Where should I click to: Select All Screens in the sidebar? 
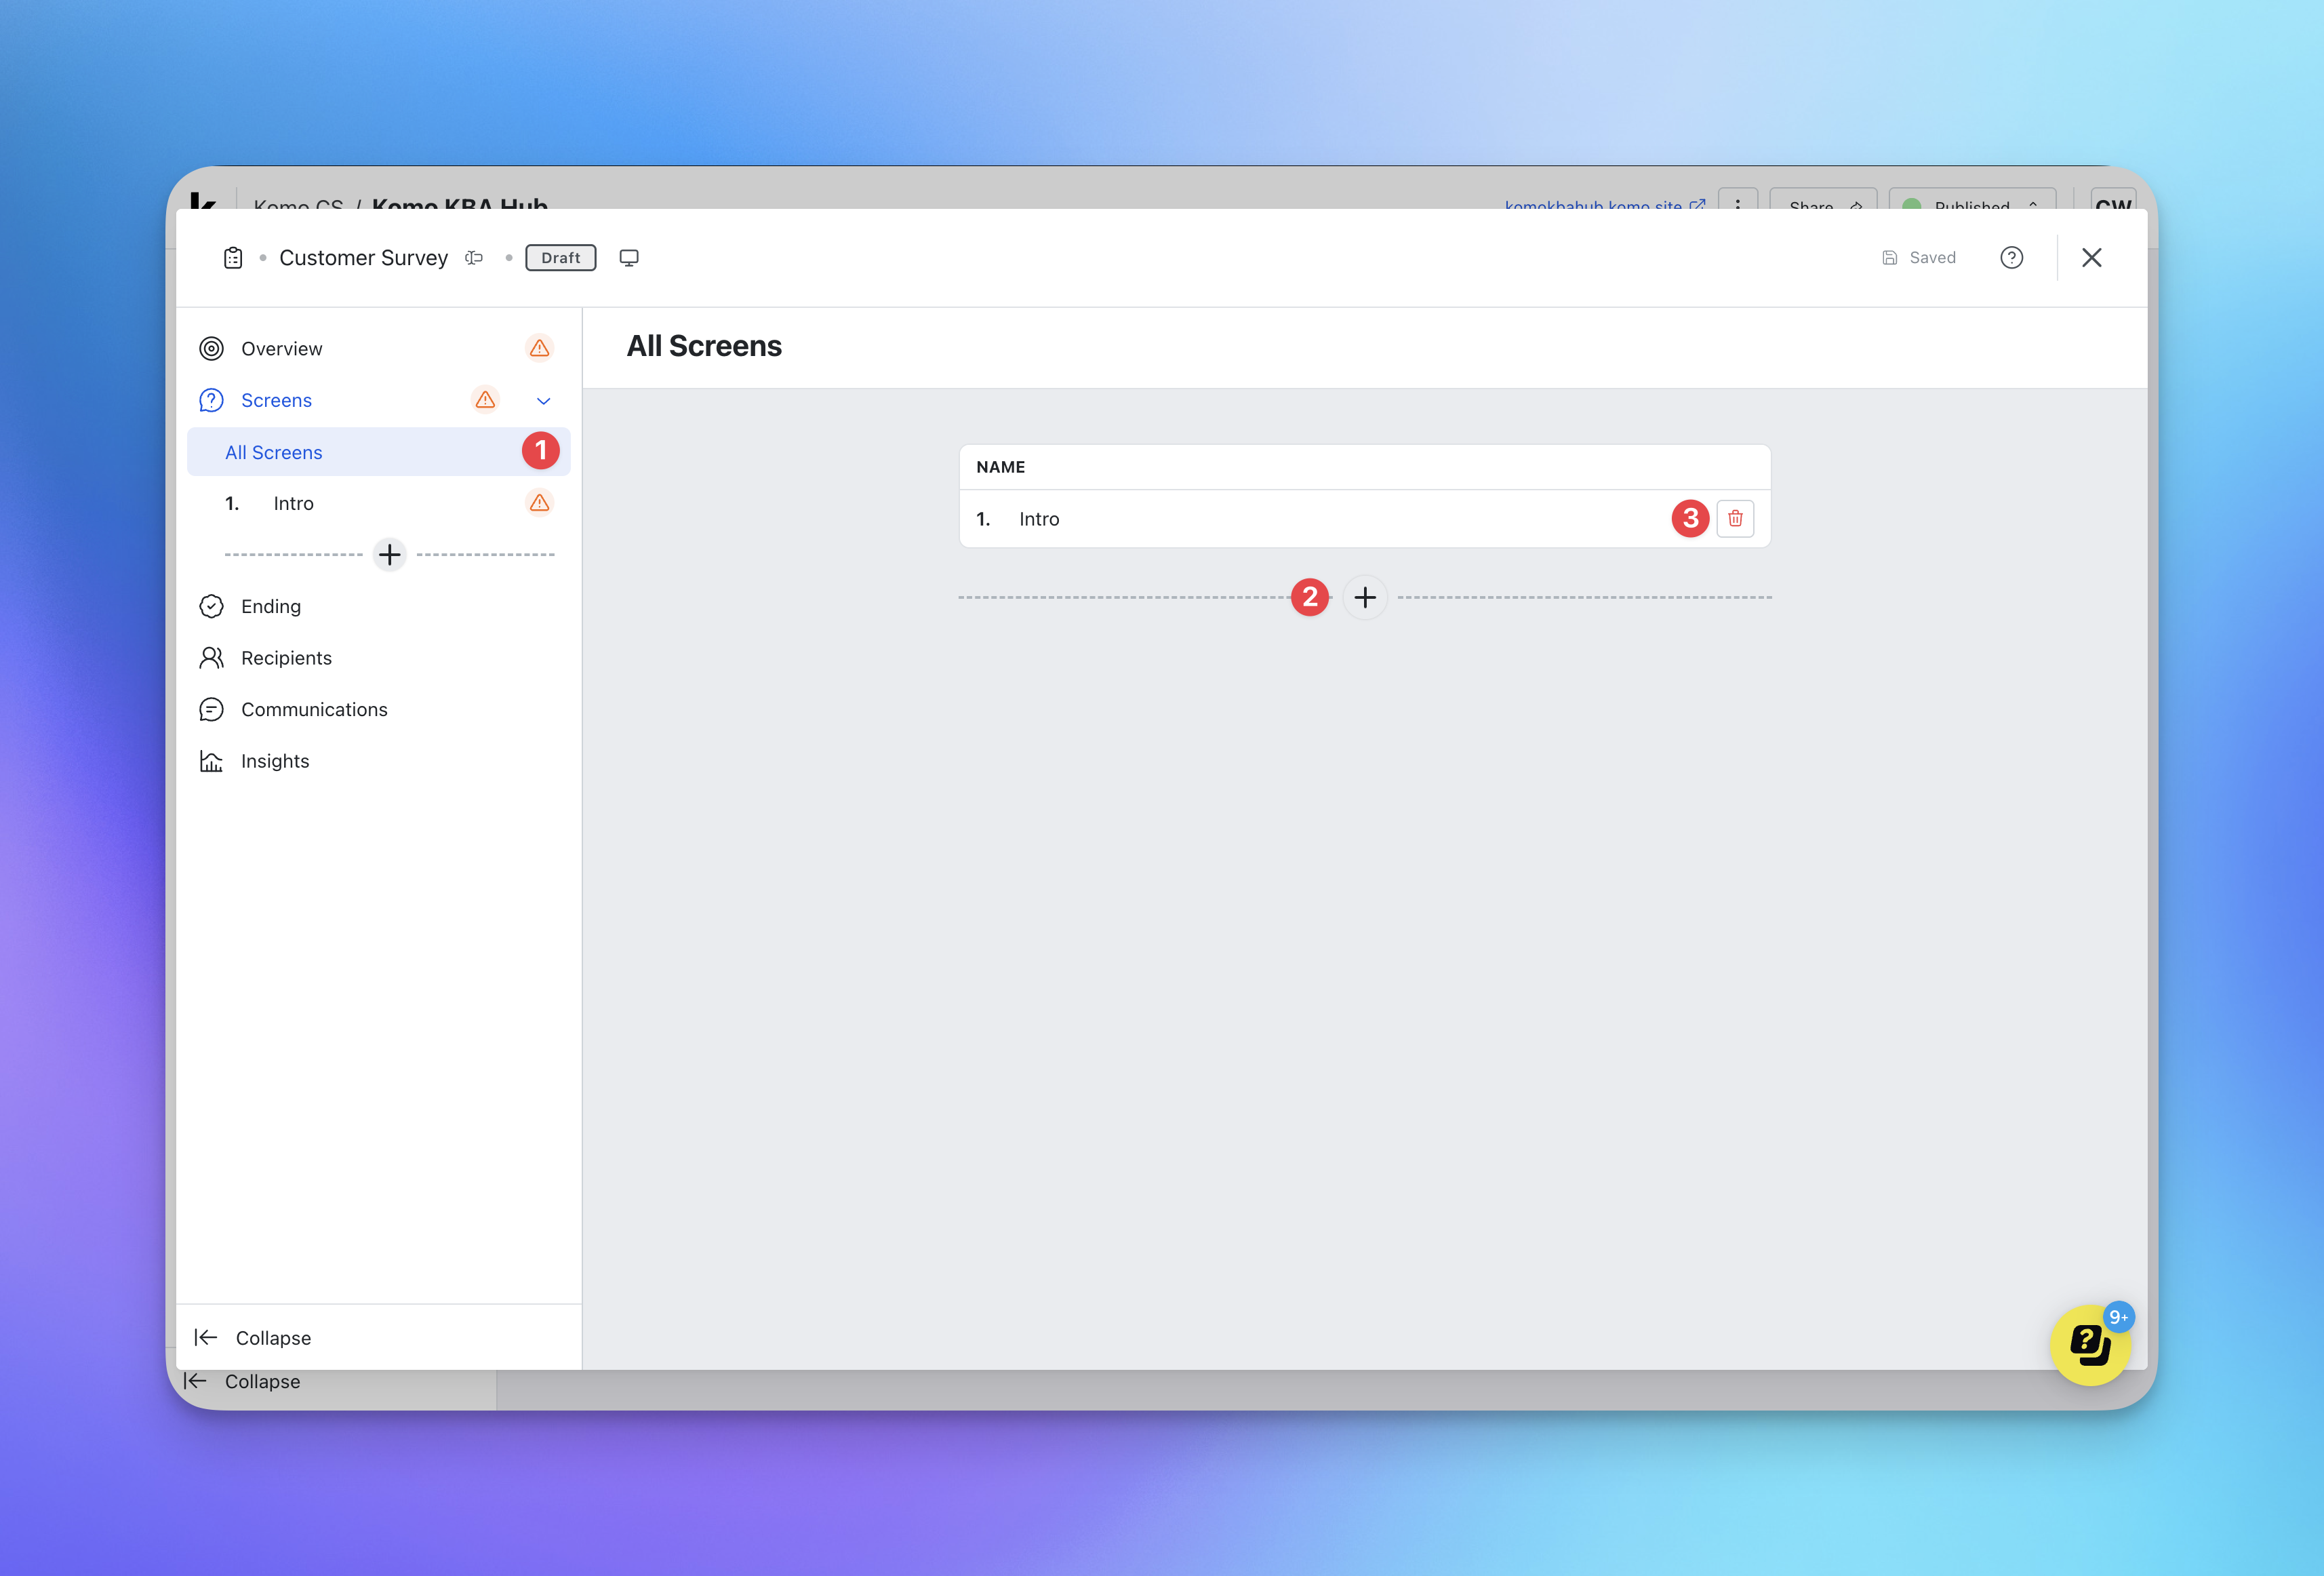pos(274,452)
